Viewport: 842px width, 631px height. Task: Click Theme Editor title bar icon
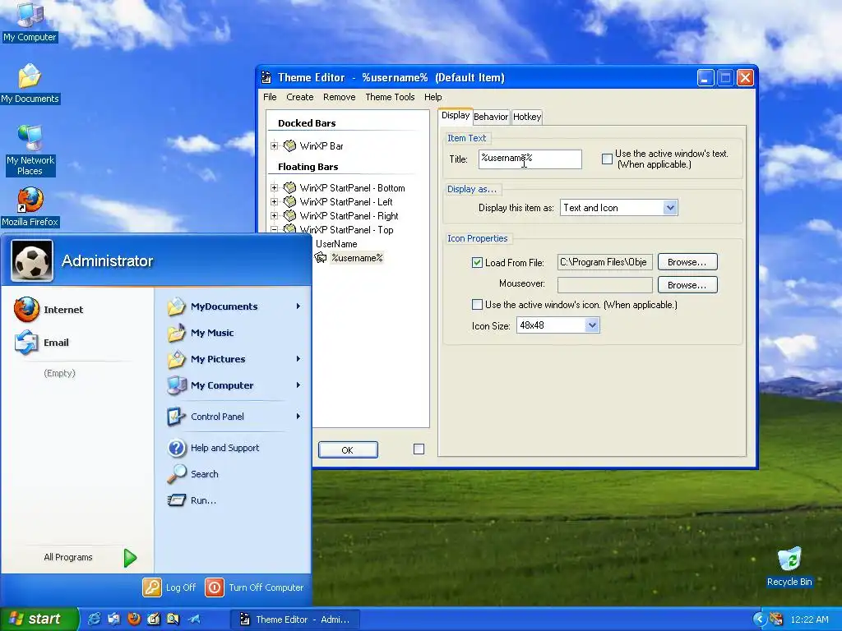coord(266,78)
